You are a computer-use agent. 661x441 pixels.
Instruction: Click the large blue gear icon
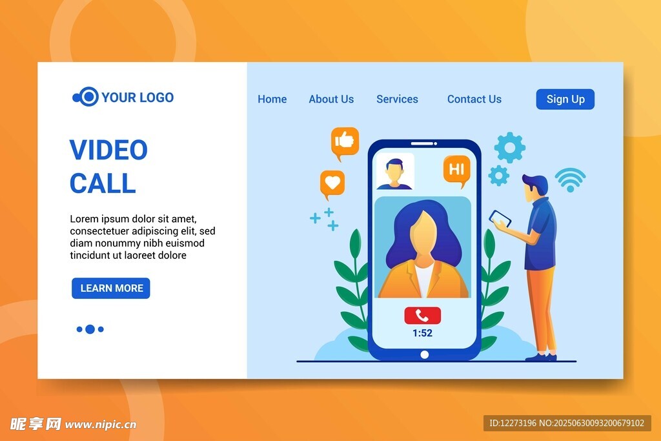point(509,148)
